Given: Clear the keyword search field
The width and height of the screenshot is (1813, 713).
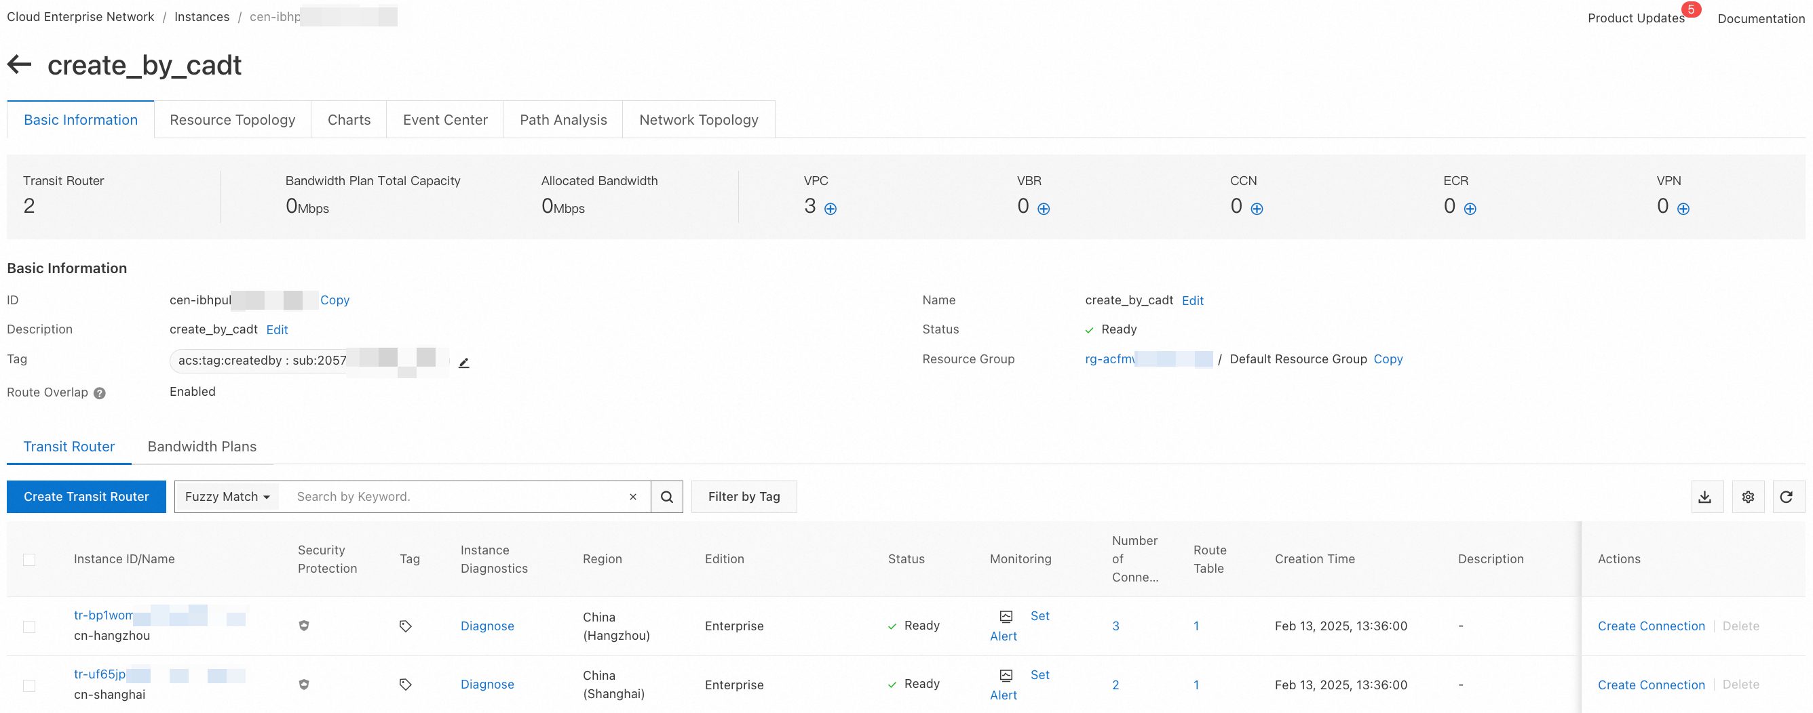Looking at the screenshot, I should pyautogui.click(x=633, y=496).
